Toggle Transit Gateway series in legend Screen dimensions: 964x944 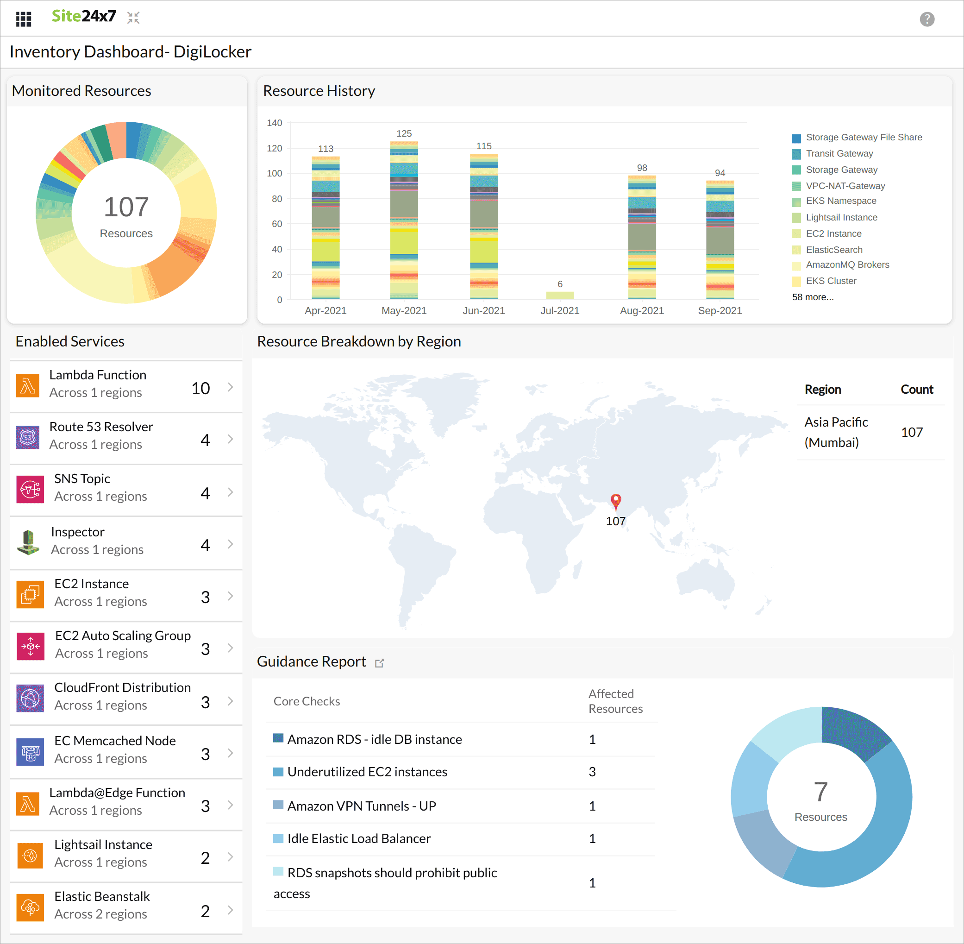[x=839, y=154]
